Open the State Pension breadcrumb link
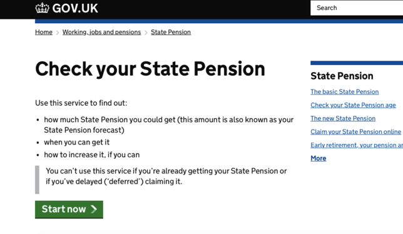403x234 pixels. 171,32
